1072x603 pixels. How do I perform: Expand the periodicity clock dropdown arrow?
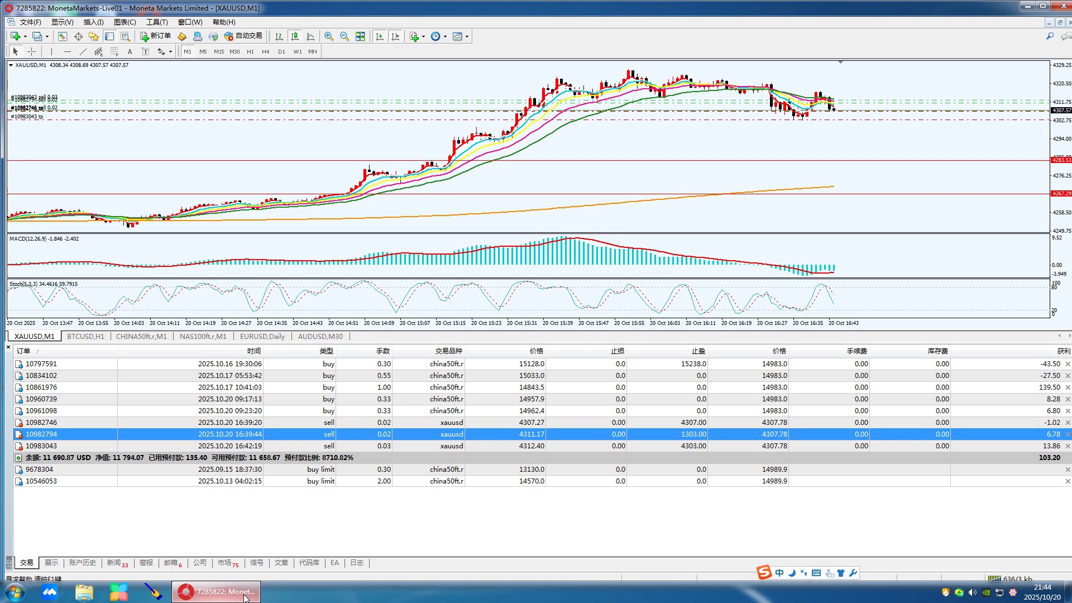(x=445, y=36)
